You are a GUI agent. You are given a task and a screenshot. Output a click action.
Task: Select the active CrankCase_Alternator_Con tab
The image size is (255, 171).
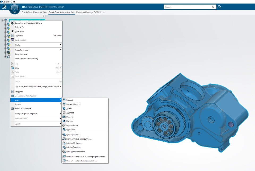tap(61, 12)
